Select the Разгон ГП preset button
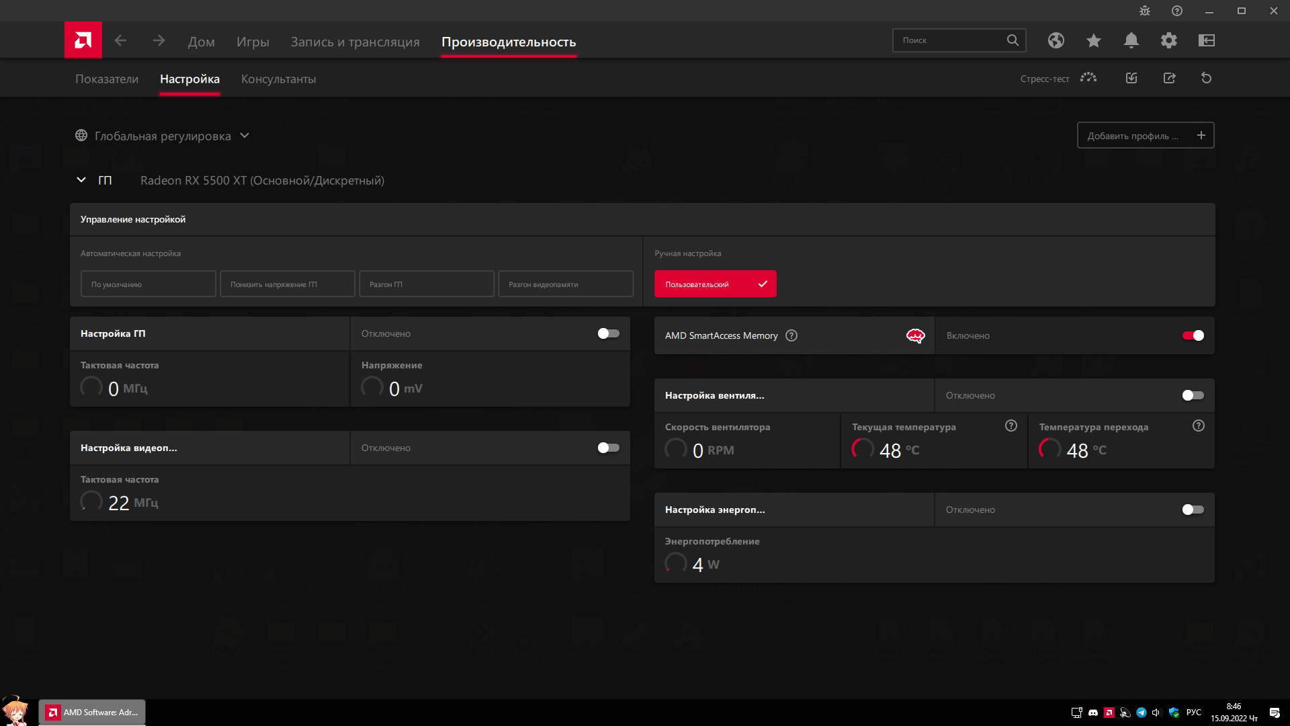 [426, 284]
